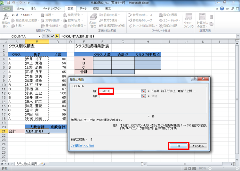The image size is (240, 171).
Task: Select the クラス別成績表 sheet tab
Action: click(x=27, y=164)
